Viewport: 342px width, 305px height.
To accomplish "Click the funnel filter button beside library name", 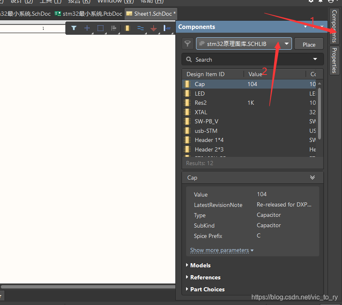I will pos(188,44).
